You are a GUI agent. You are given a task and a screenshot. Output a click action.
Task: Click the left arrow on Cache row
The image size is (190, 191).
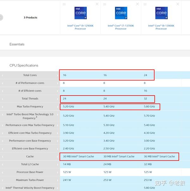coord(3,157)
